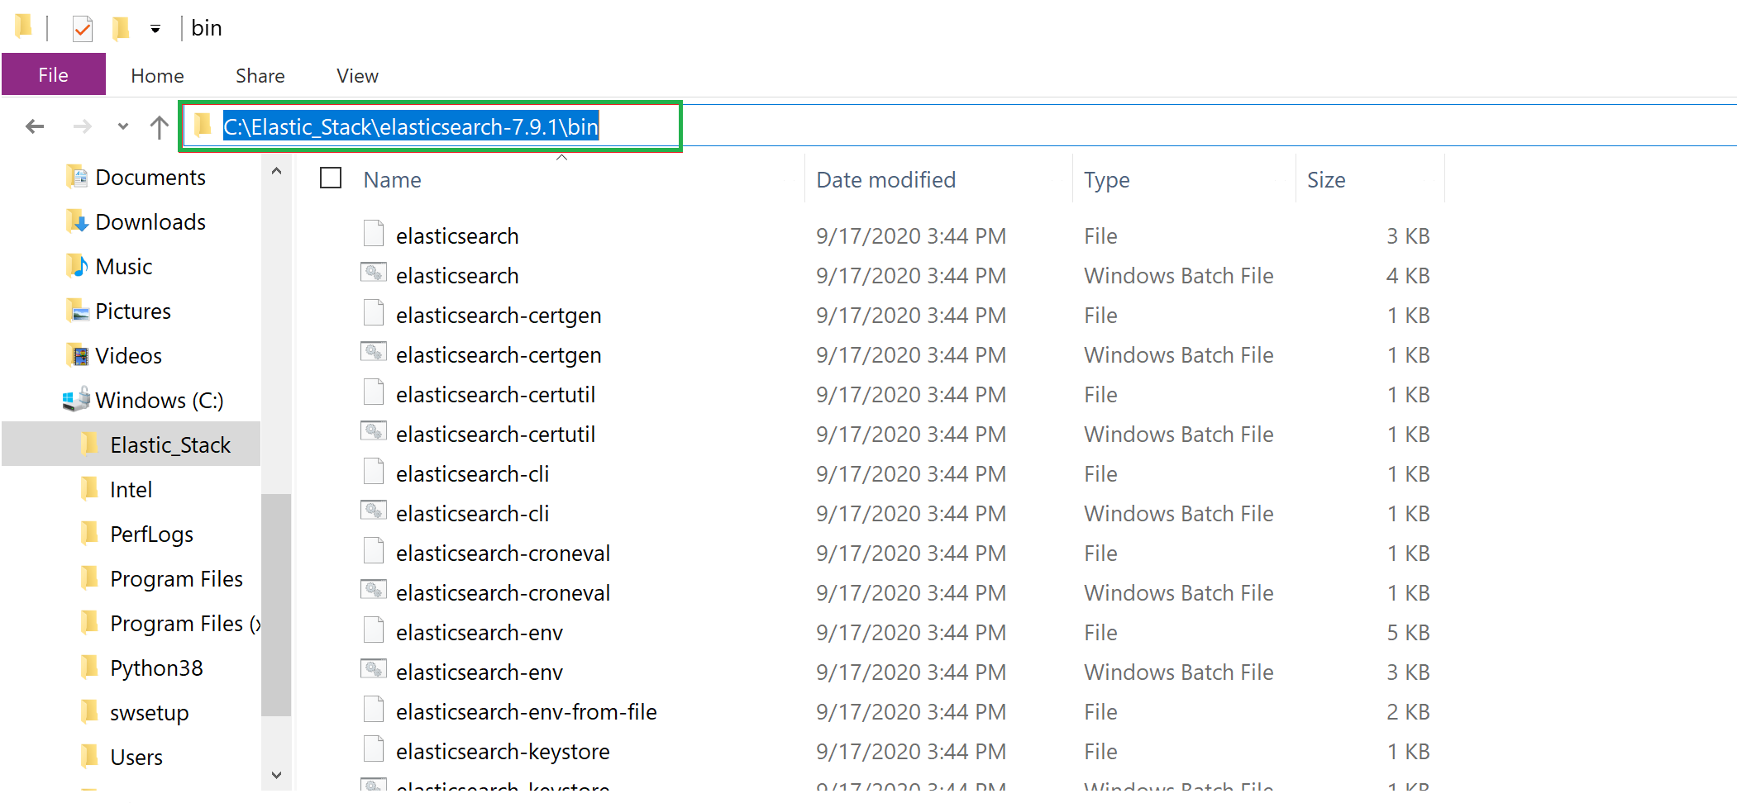Toggle the select-all checkbox beside Name

330,178
